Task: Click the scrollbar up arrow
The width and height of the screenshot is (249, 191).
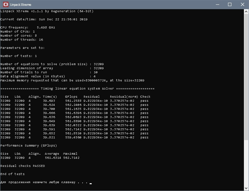Action: pos(246,12)
